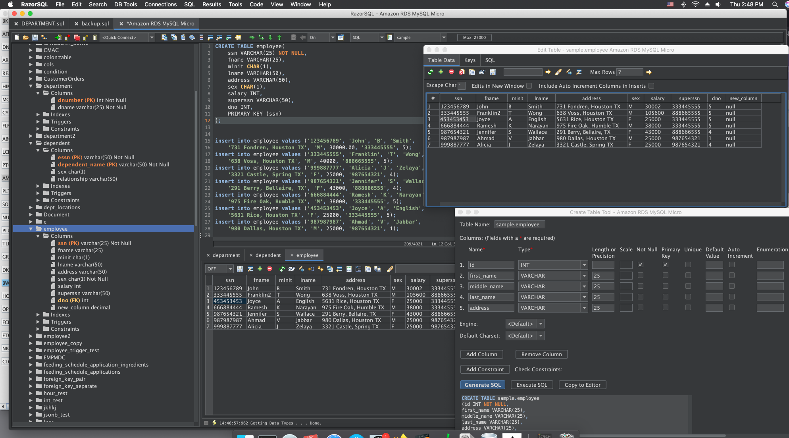Screen dimensions: 789x438
Task: Click the Max Rows input field
Action: pyautogui.click(x=629, y=72)
